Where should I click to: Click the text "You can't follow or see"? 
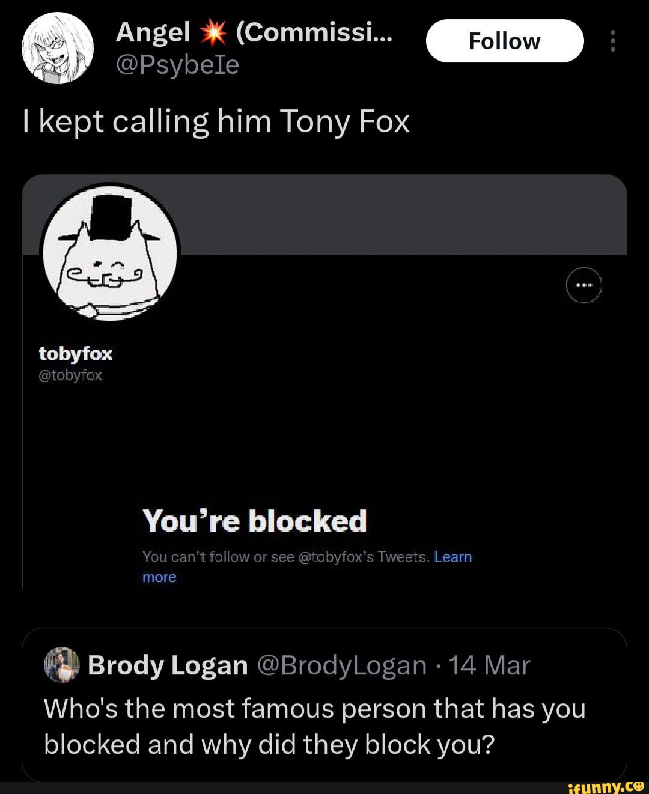(204, 557)
